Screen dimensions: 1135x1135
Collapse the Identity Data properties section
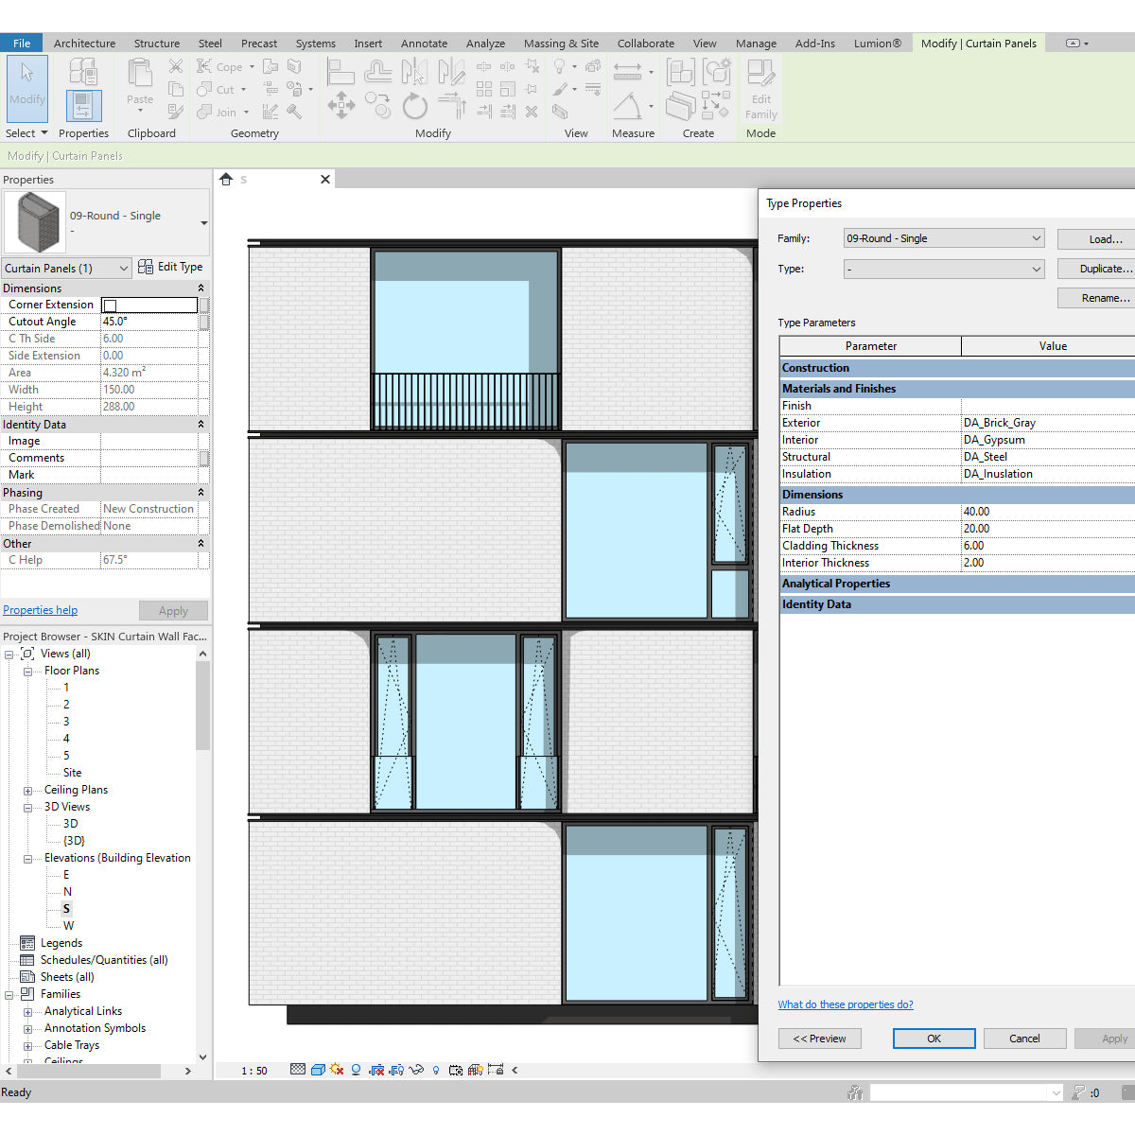click(200, 424)
